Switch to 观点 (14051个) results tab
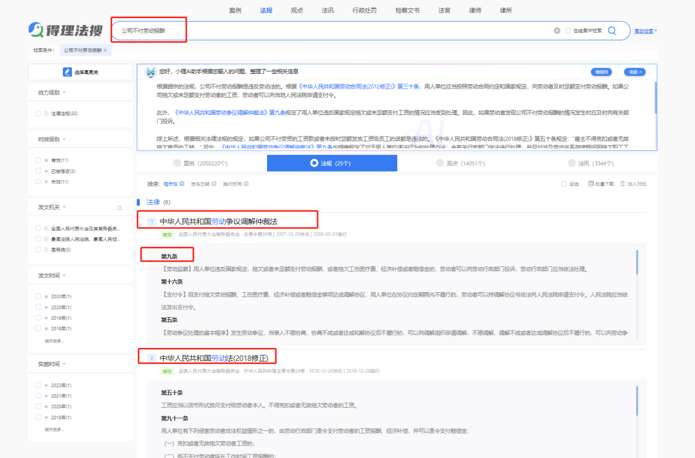695x458 pixels. [462, 163]
